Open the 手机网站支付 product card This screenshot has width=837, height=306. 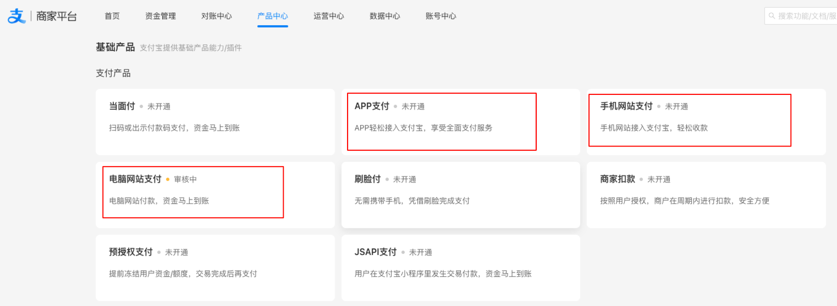(x=706, y=122)
